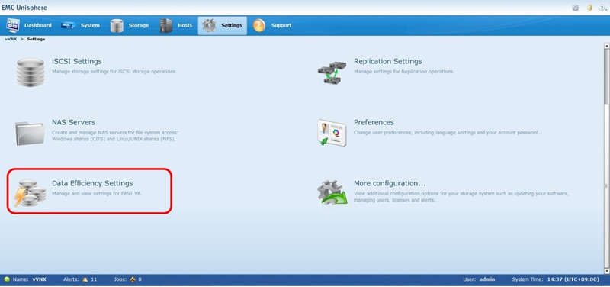610x287 pixels.
Task: Click the Settings breadcrumb text
Action: [x=36, y=40]
